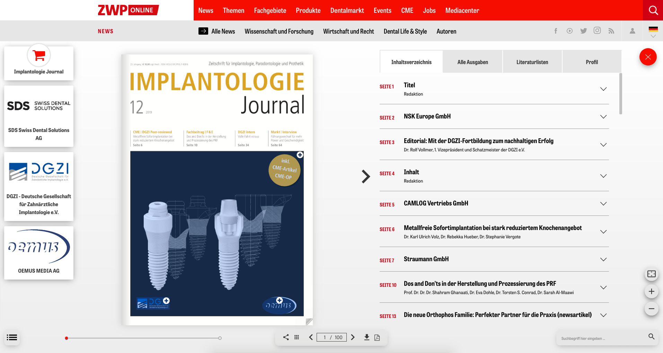The height and width of the screenshot is (353, 663).
Task: Toggle the table-of-contents list icon
Action: coord(12,337)
